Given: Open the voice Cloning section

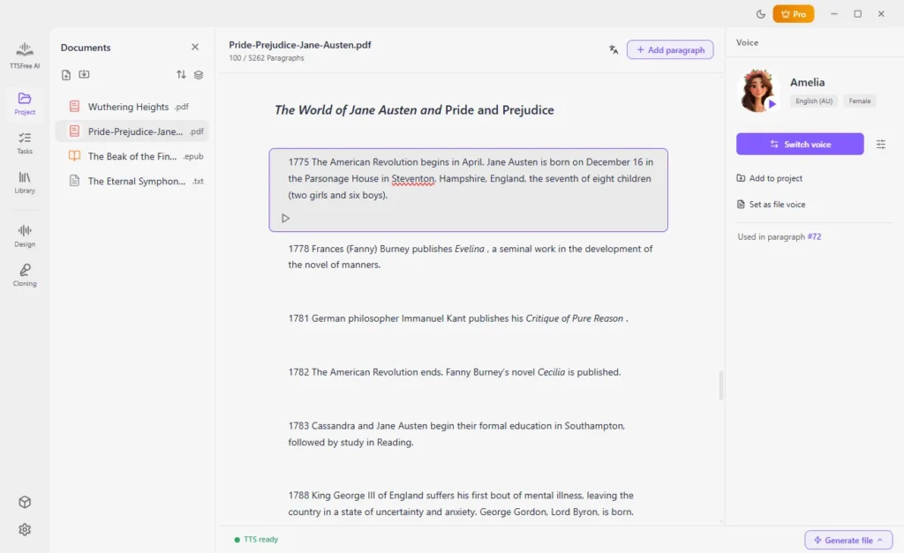Looking at the screenshot, I should coord(24,275).
